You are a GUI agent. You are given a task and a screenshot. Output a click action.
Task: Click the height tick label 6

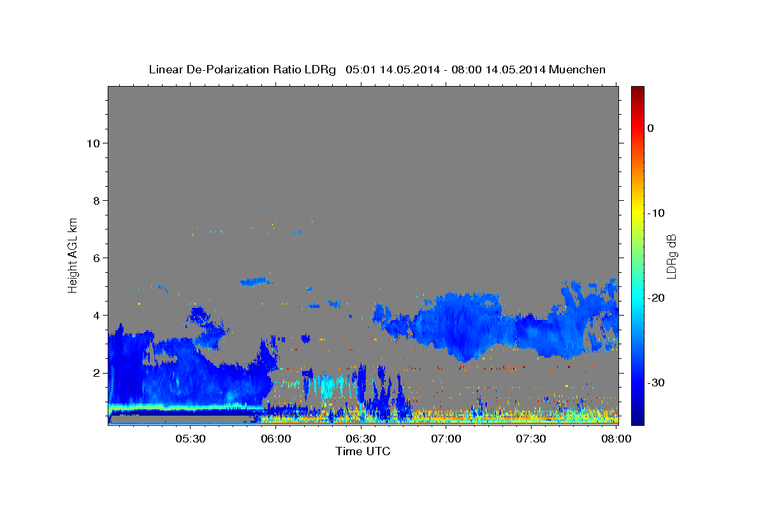pyautogui.click(x=96, y=258)
